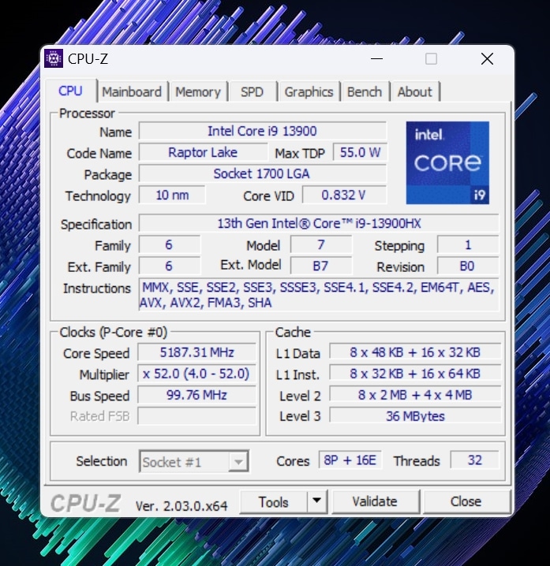
Task: Select the SPD tab
Action: click(252, 91)
